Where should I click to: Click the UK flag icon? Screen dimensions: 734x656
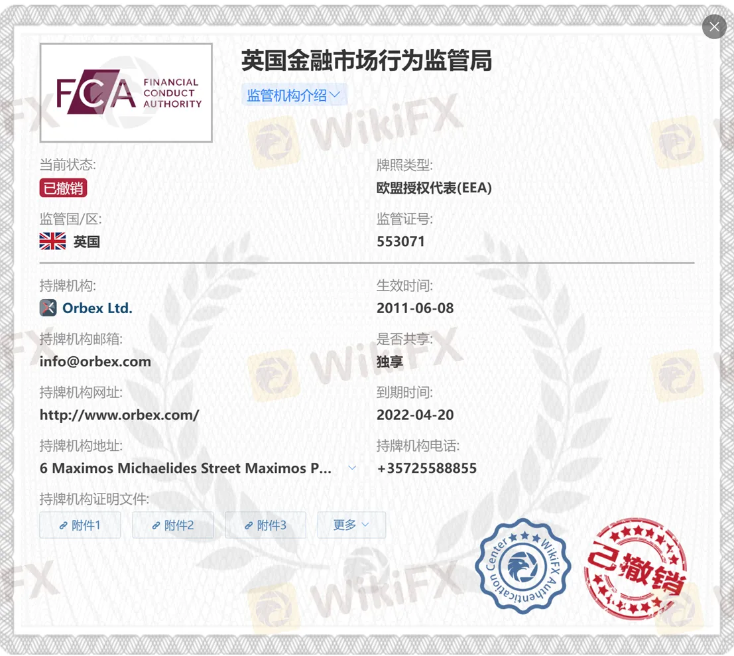tap(52, 241)
